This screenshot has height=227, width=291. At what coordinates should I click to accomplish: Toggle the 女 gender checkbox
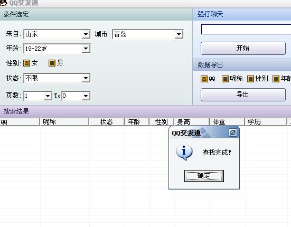click(27, 63)
